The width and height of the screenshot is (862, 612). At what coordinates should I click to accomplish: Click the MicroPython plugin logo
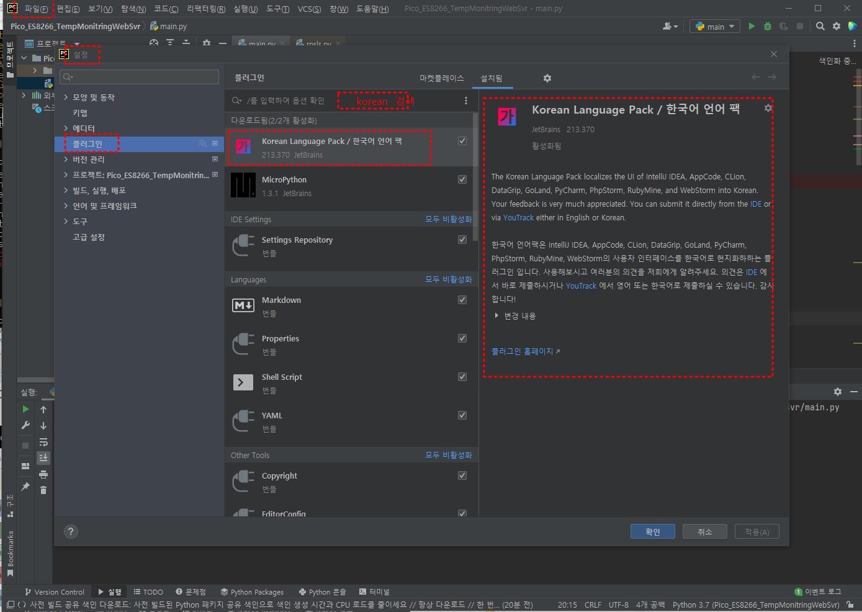tap(243, 185)
